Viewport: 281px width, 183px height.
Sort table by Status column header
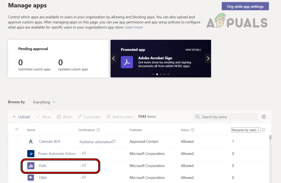(x=185, y=130)
